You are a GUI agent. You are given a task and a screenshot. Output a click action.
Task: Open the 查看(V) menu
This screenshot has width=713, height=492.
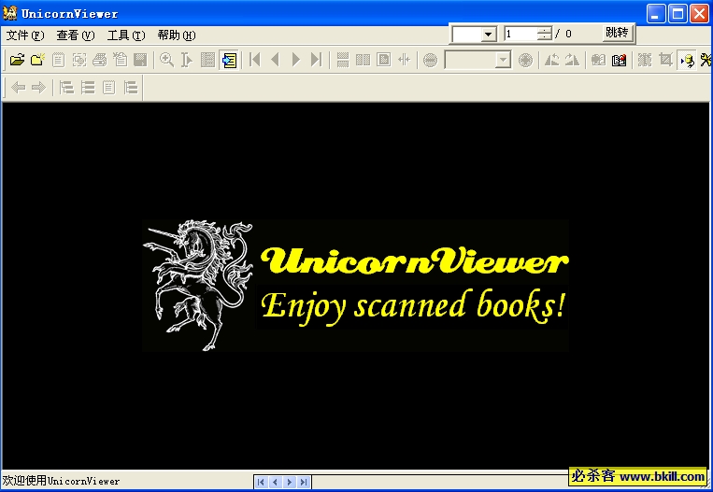click(76, 35)
